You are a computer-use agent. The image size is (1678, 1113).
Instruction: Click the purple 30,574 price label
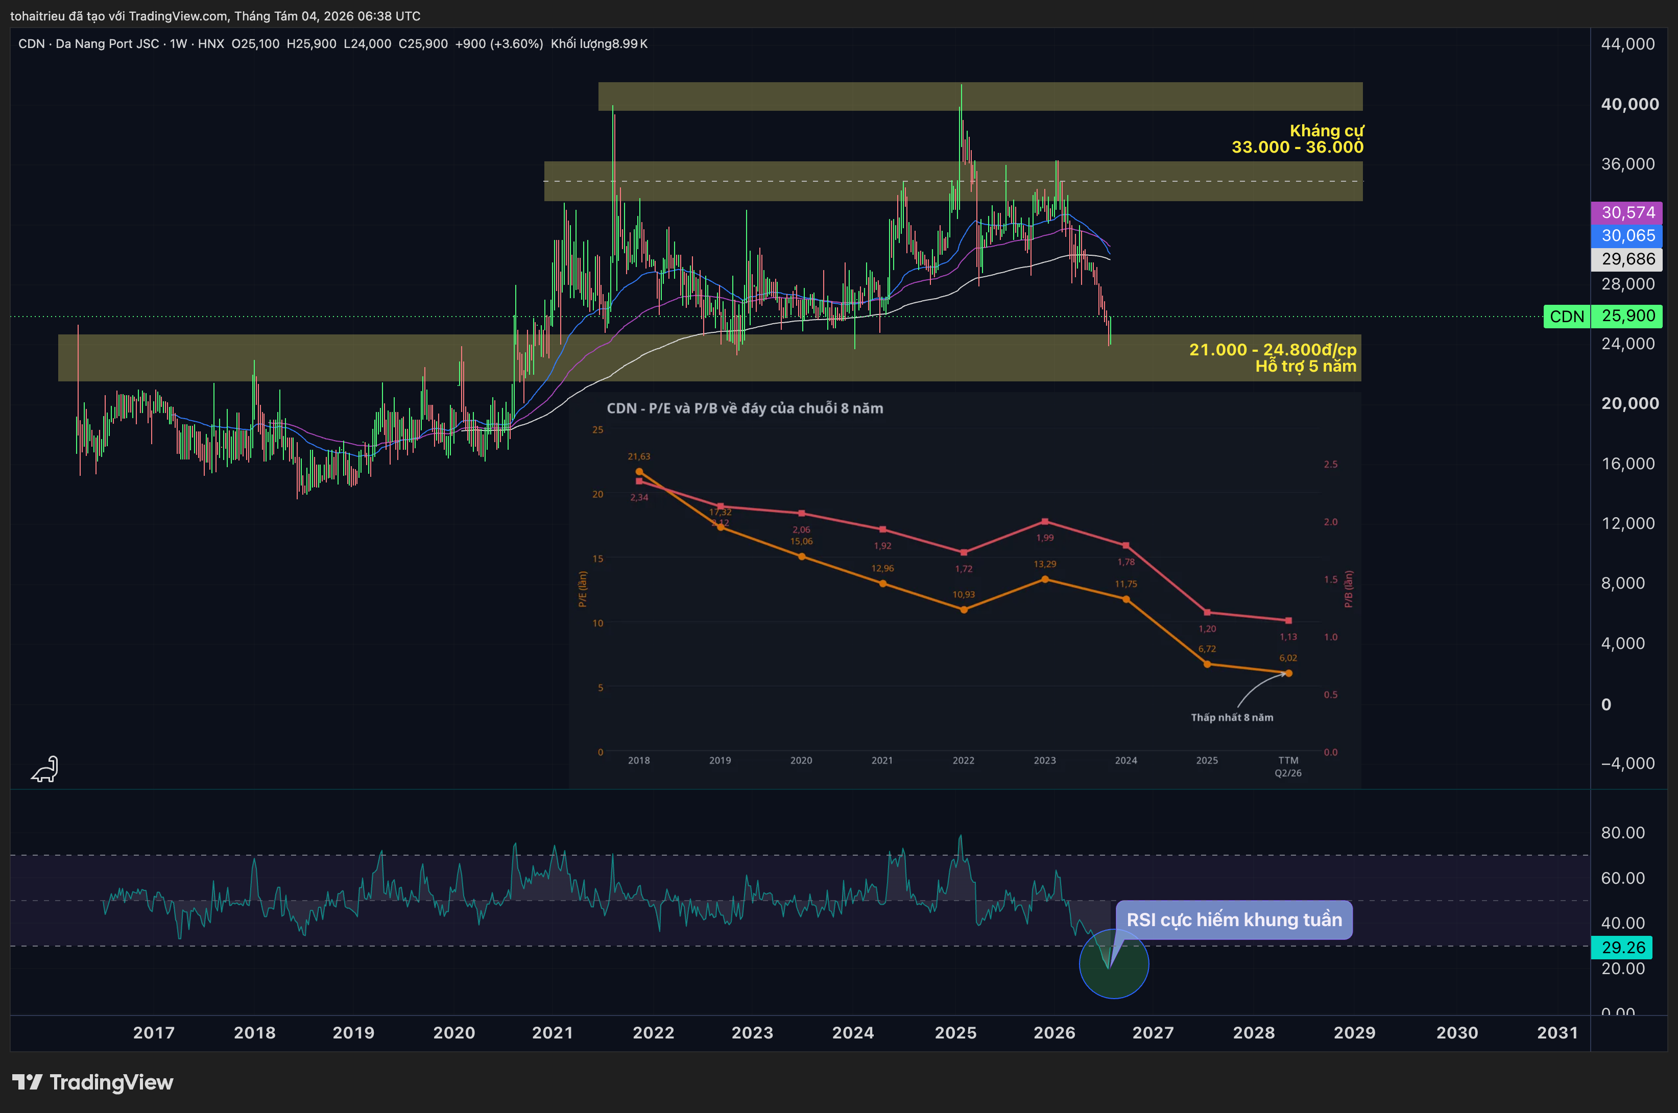(x=1627, y=212)
